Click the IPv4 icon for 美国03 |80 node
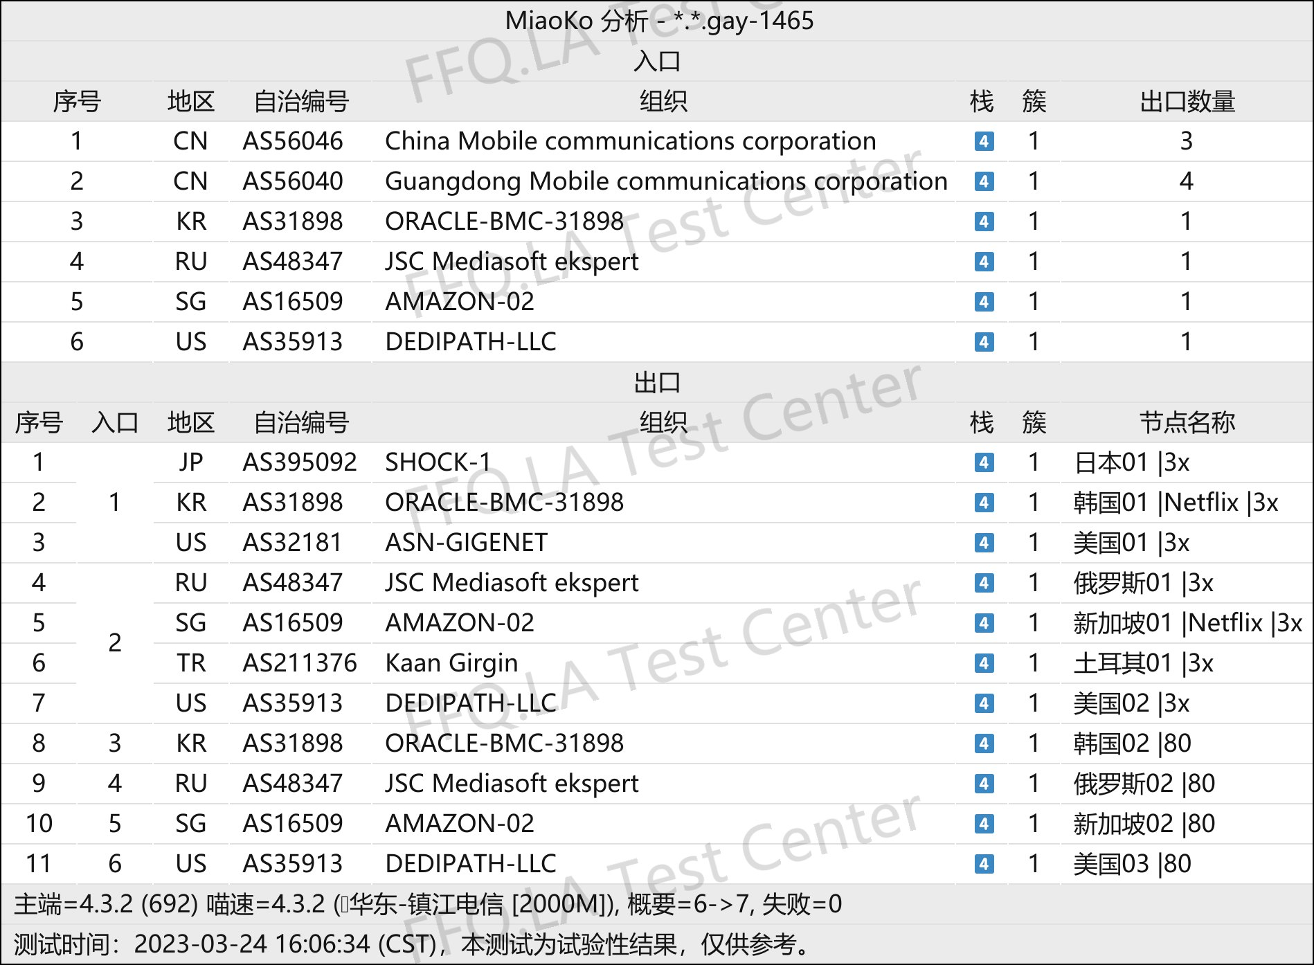The image size is (1314, 965). click(984, 864)
